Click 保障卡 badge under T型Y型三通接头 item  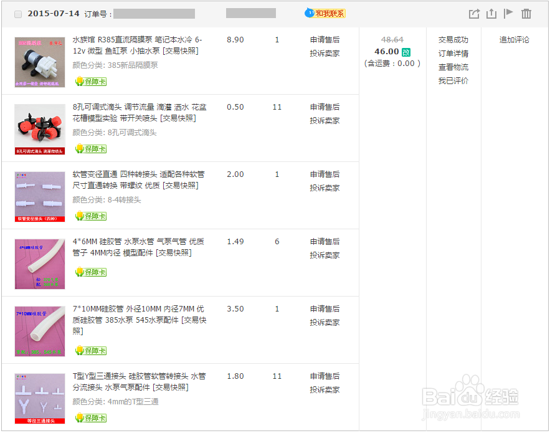click(91, 418)
